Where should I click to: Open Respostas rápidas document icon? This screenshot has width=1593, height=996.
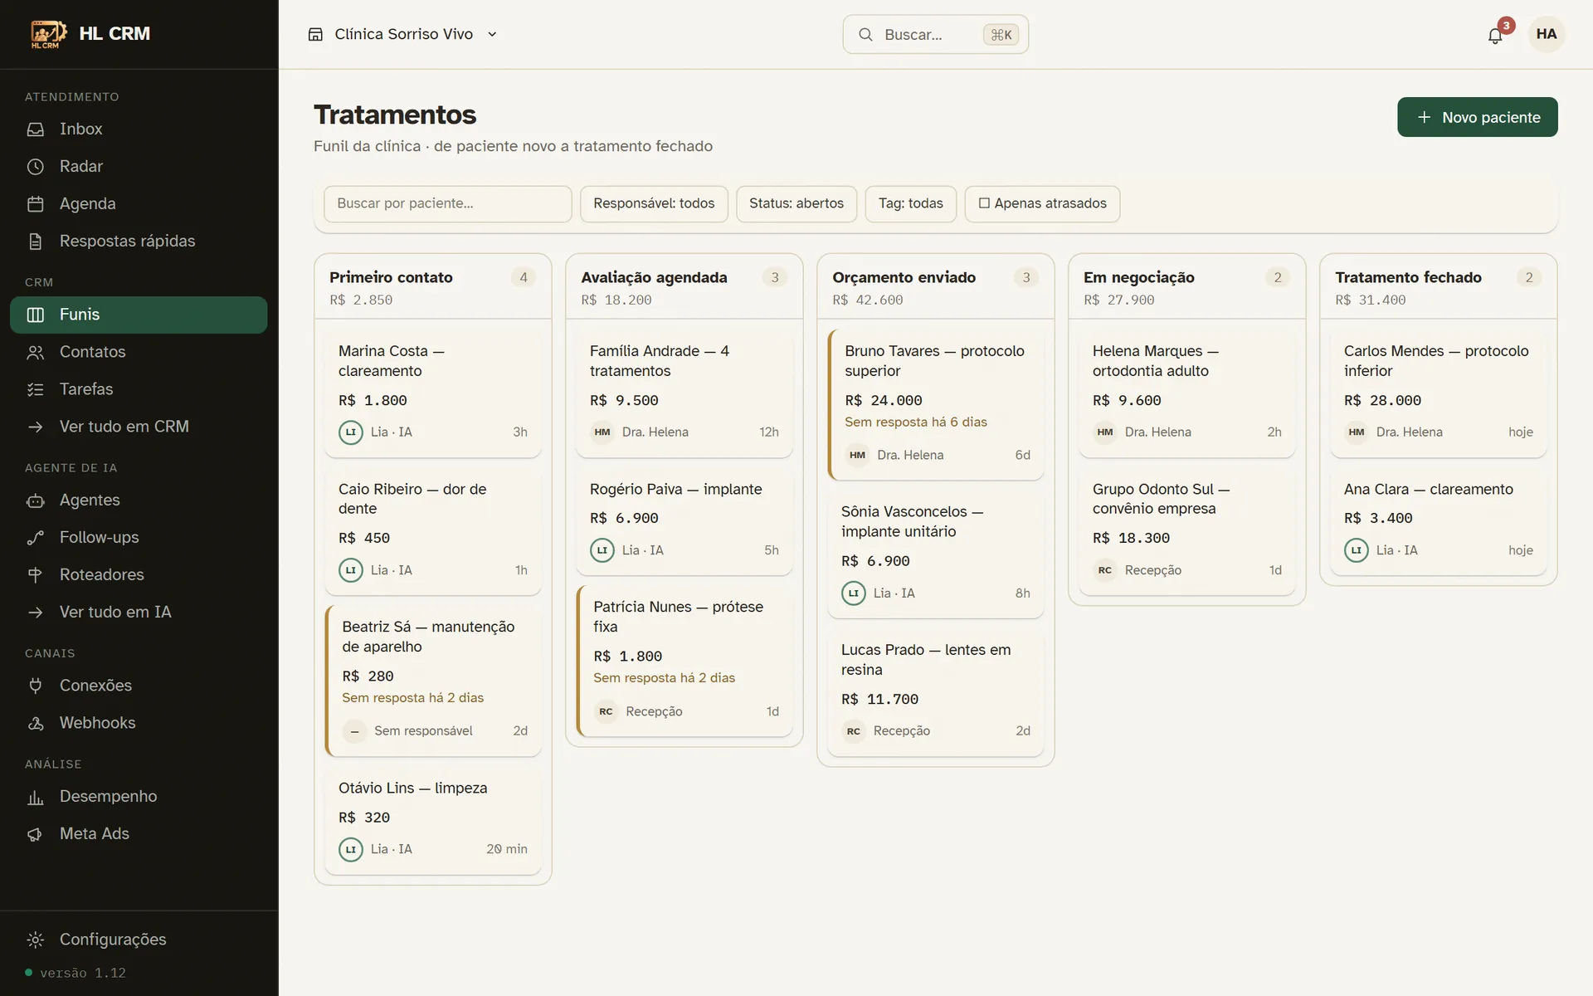[x=35, y=242]
